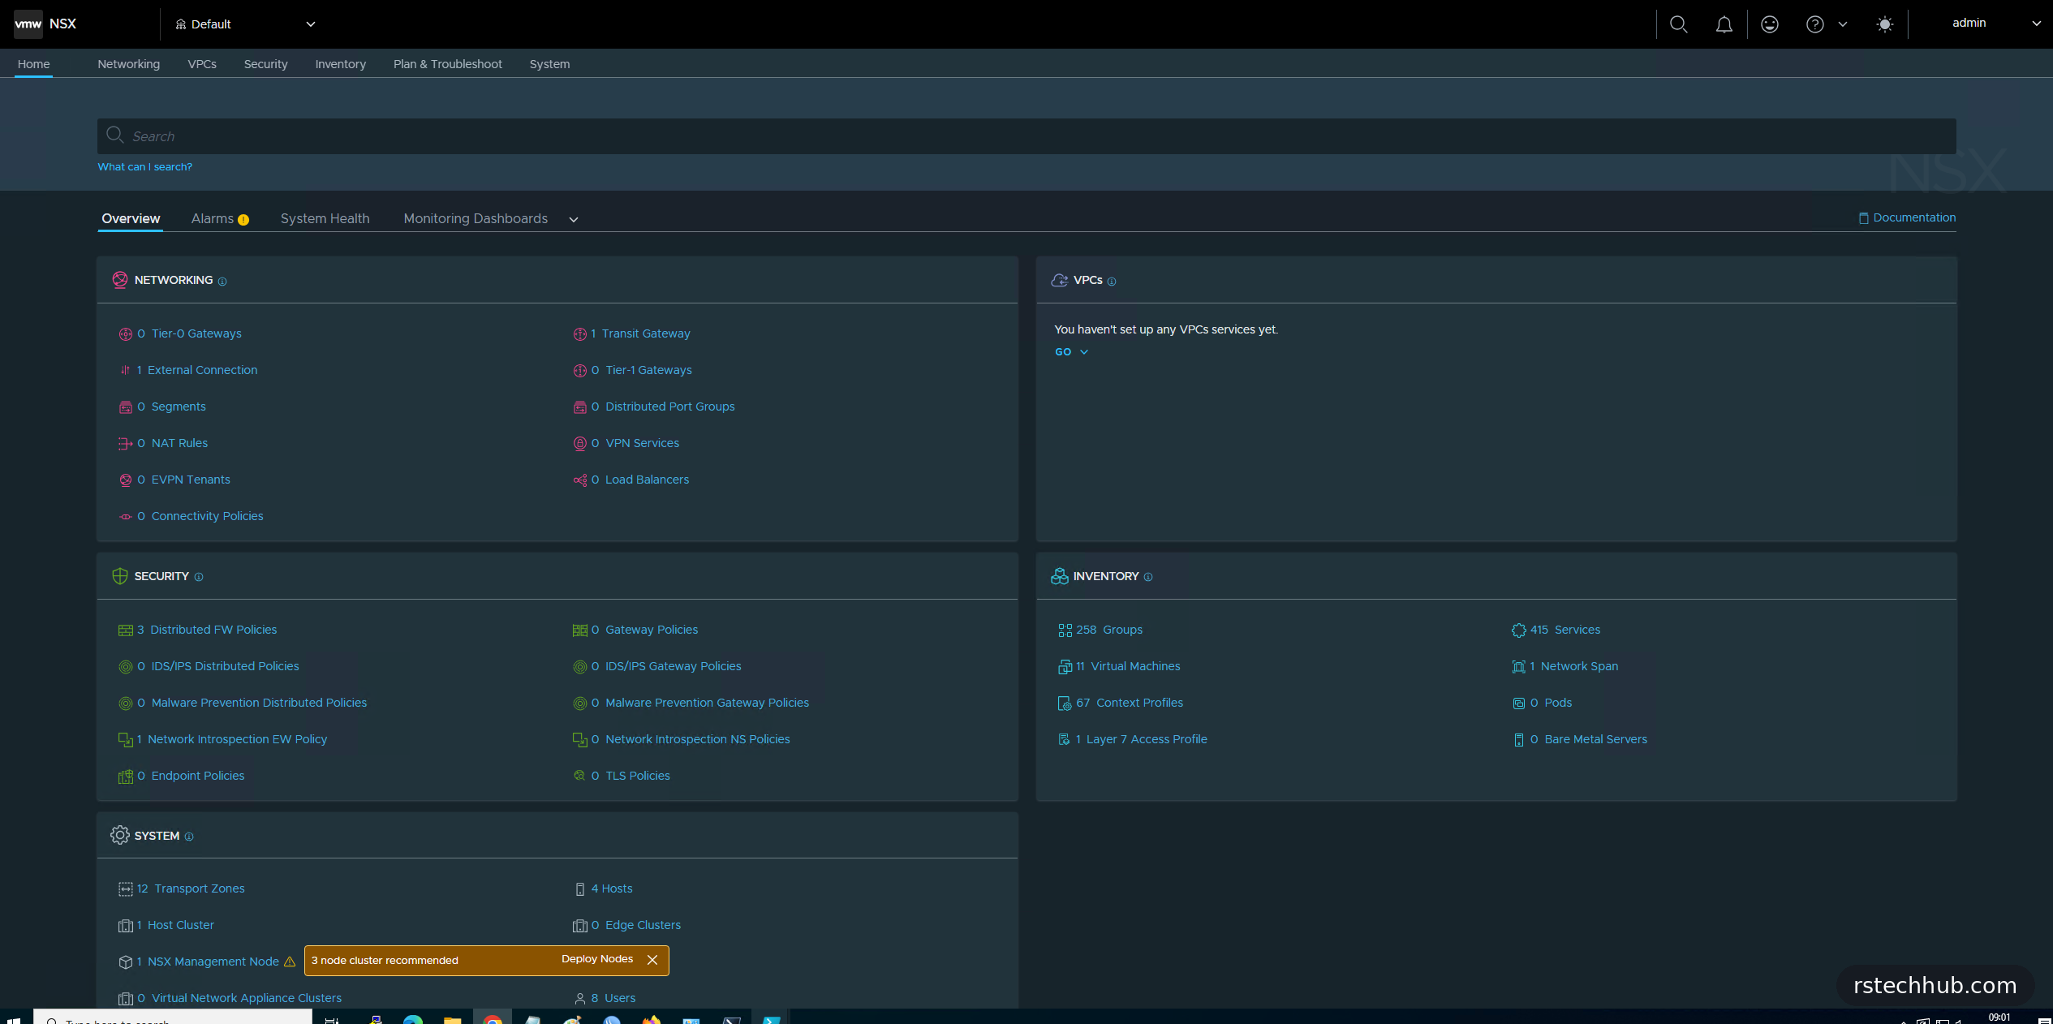The width and height of the screenshot is (2053, 1024).
Task: Open the help question mark icon
Action: tap(1814, 24)
